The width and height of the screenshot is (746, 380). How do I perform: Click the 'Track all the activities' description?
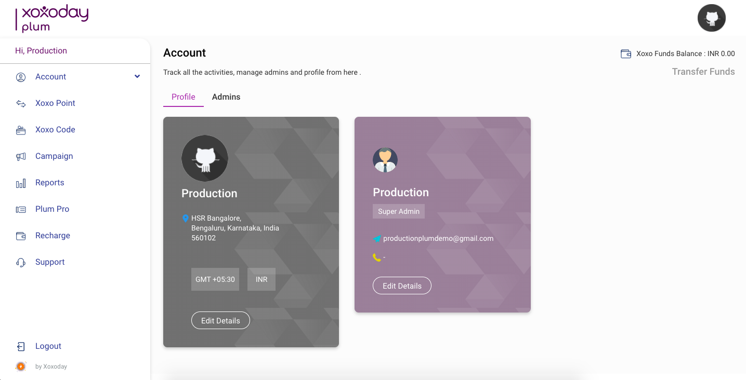[x=262, y=73]
